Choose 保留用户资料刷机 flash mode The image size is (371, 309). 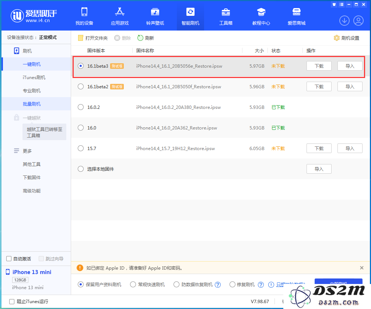pos(81,284)
